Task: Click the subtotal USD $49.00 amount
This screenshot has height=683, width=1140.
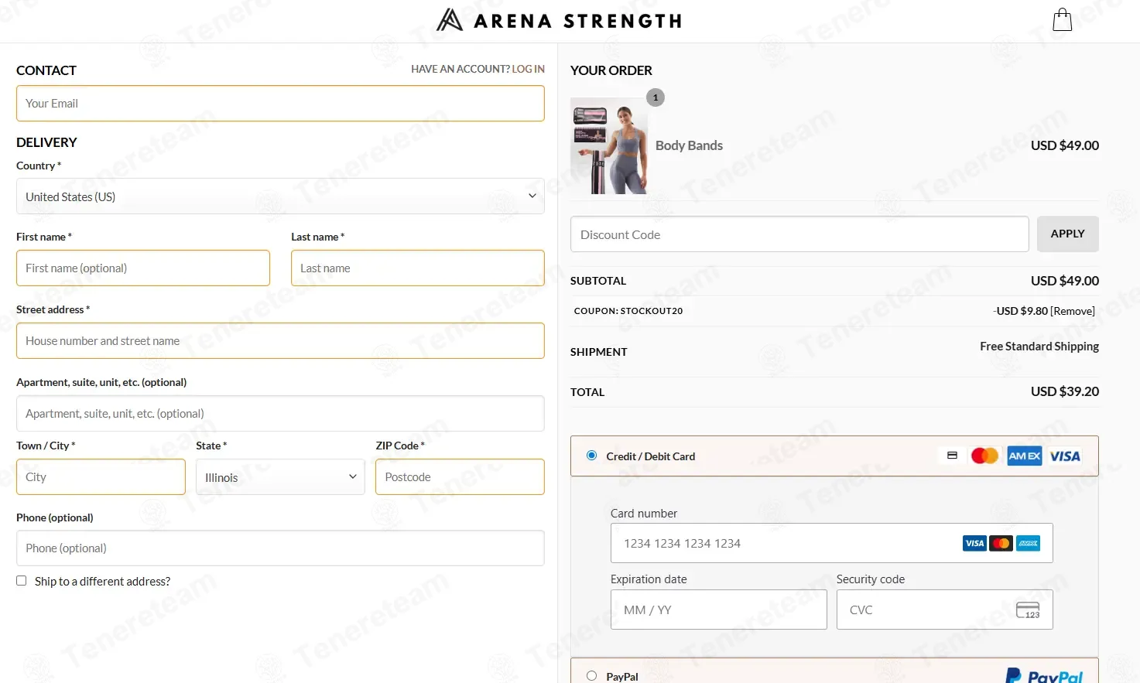Action: point(1064,281)
